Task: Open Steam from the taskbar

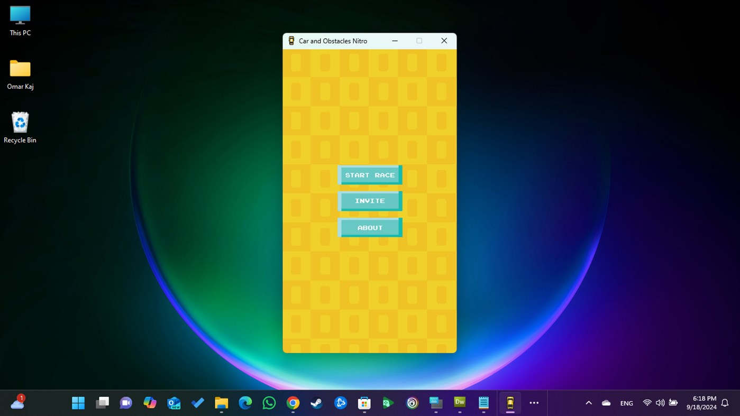Action: [x=317, y=403]
